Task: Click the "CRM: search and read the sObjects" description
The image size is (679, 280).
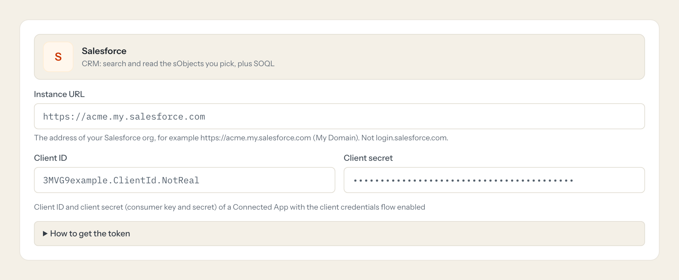Action: click(x=178, y=64)
